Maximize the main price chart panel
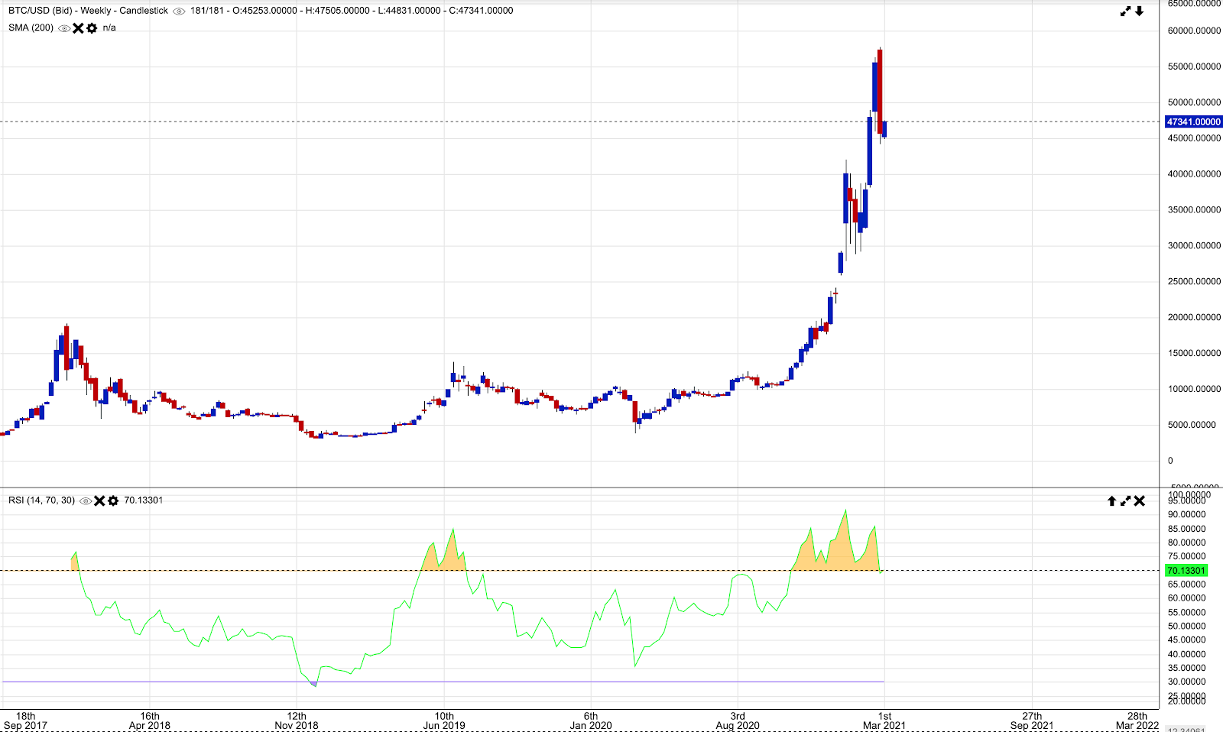This screenshot has height=732, width=1223. click(x=1125, y=11)
